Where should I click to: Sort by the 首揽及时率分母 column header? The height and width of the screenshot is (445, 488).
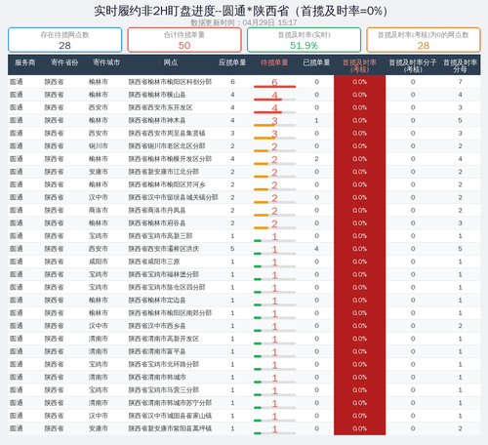[x=460, y=65]
